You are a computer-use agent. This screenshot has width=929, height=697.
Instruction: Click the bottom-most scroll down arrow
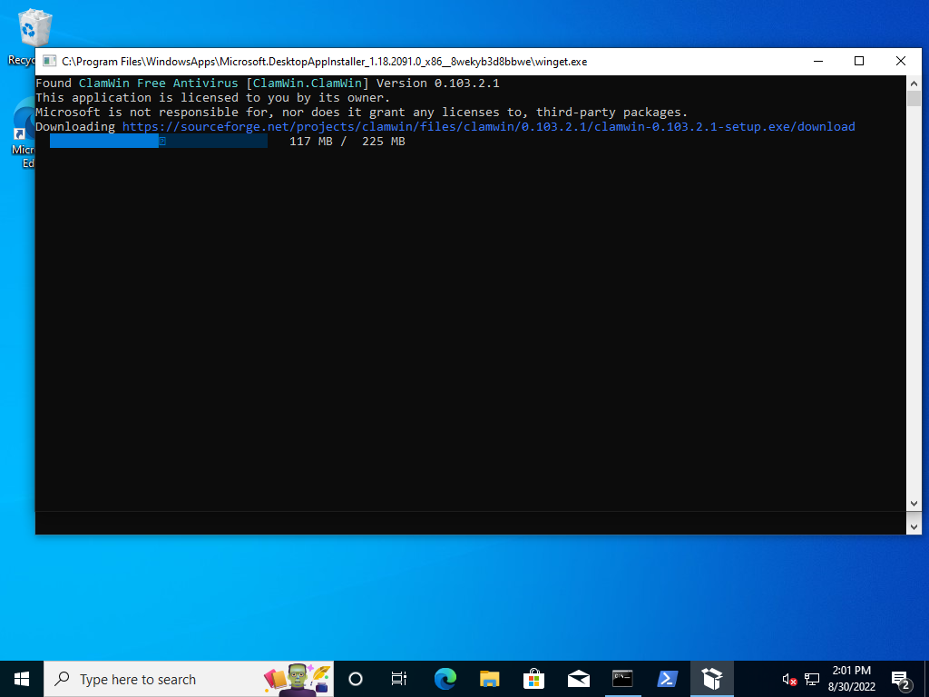(914, 526)
